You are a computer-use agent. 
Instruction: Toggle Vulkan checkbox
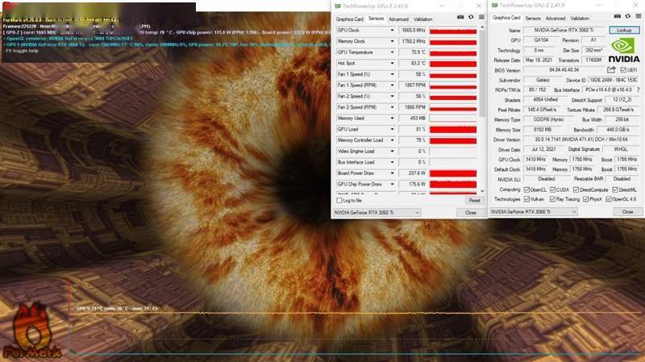pyautogui.click(x=526, y=199)
